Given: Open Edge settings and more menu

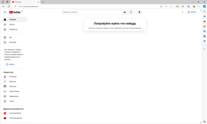Looking at the screenshot, I should pos(199,6).
